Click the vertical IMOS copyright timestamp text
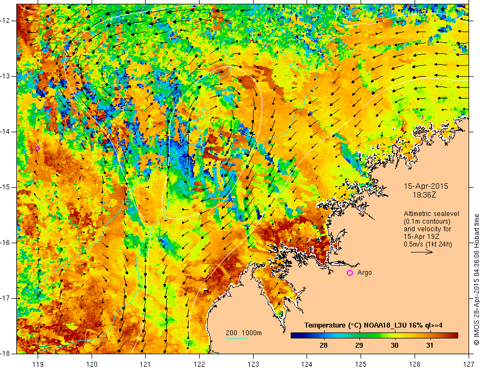Image resolution: width=480 pixels, height=370 pixels. click(x=476, y=280)
